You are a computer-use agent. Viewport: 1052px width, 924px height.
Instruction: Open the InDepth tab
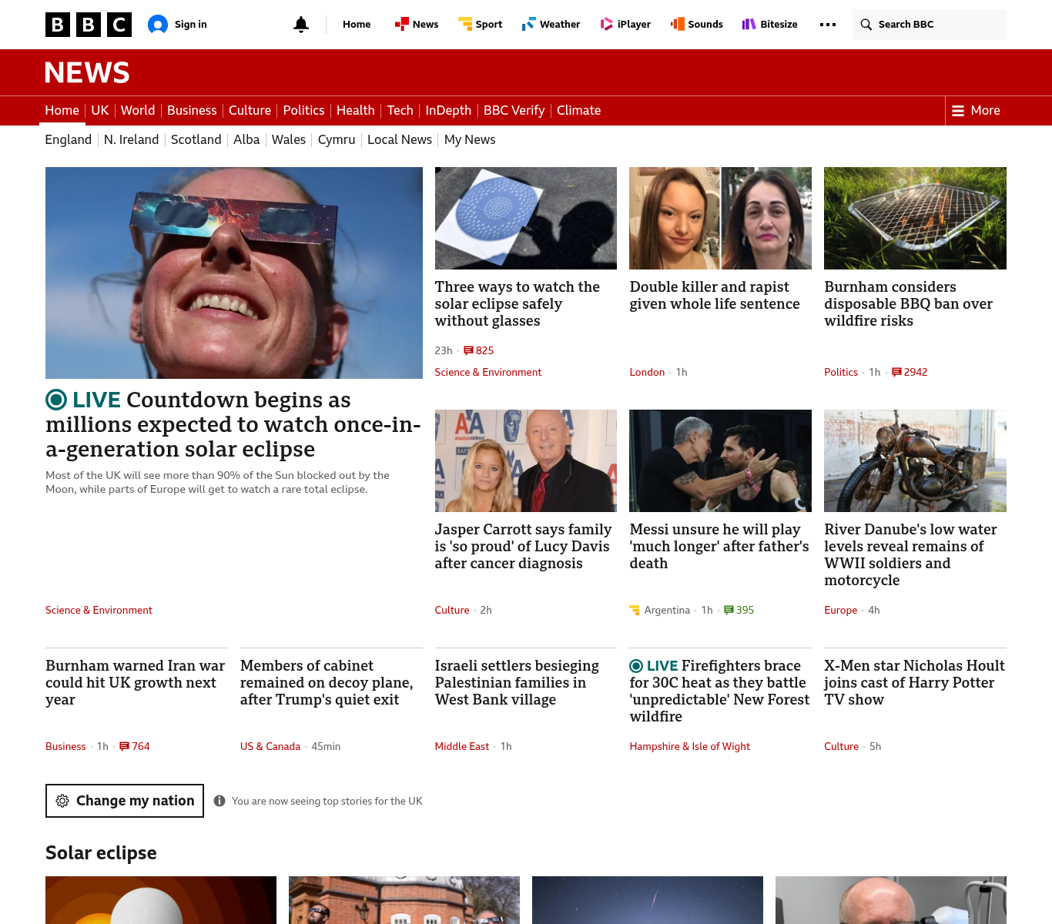coord(448,111)
